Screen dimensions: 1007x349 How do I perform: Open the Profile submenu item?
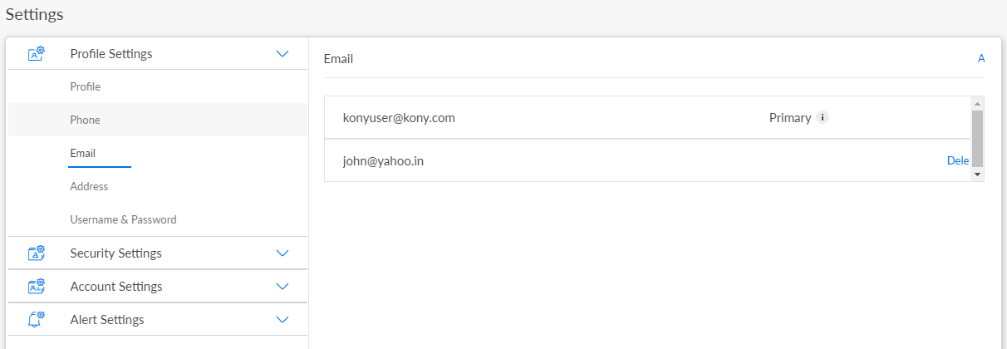click(x=86, y=87)
